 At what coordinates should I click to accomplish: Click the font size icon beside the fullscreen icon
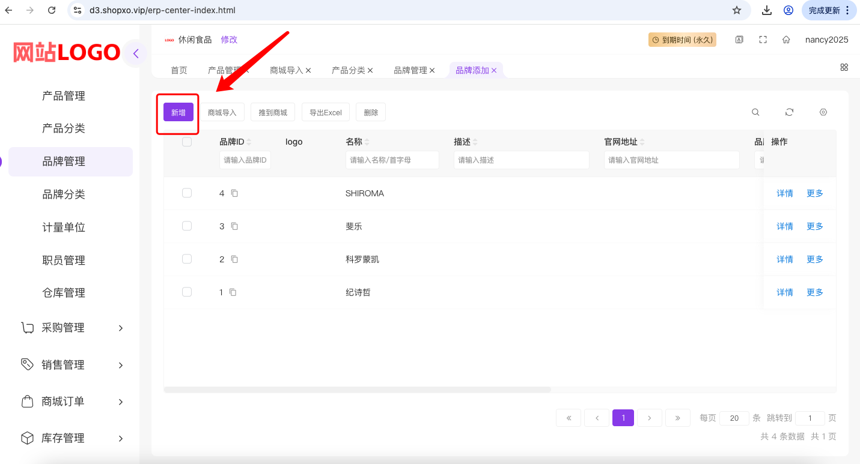click(739, 40)
